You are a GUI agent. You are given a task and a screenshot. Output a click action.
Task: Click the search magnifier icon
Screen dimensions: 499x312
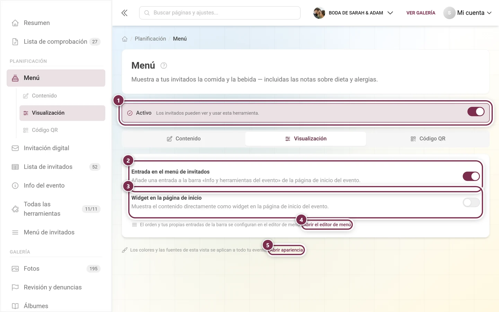click(147, 13)
